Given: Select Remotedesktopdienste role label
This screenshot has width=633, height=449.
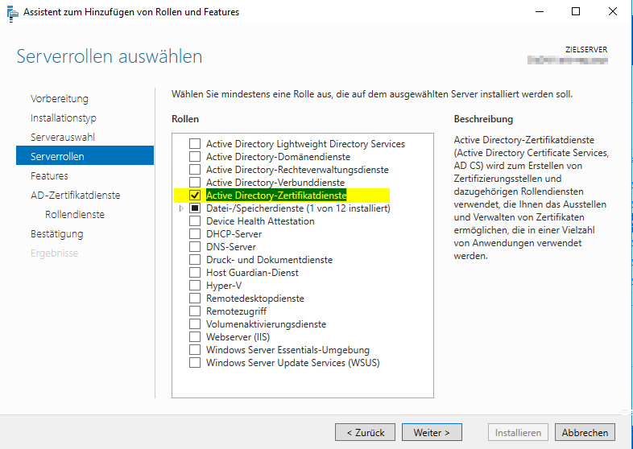Looking at the screenshot, I should coord(255,299).
